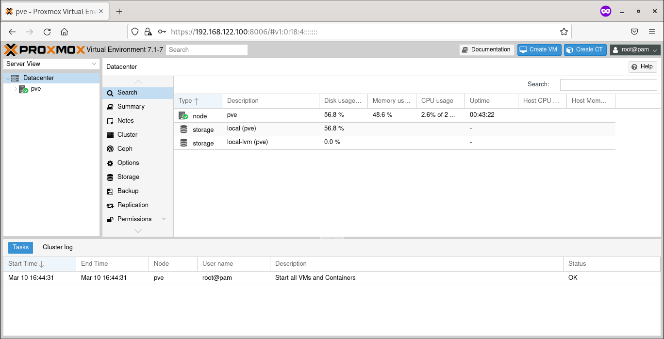Image resolution: width=664 pixels, height=339 pixels.
Task: Sort tasks by Start Time column
Action: (x=39, y=264)
